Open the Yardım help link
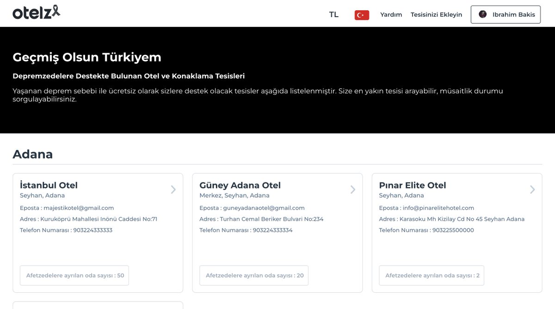This screenshot has width=555, height=309. coord(391,15)
